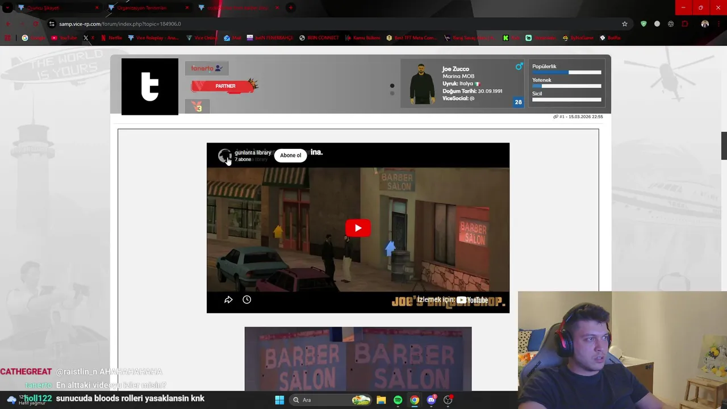Click the Joe Zucco character name
The height and width of the screenshot is (409, 727).
456,69
